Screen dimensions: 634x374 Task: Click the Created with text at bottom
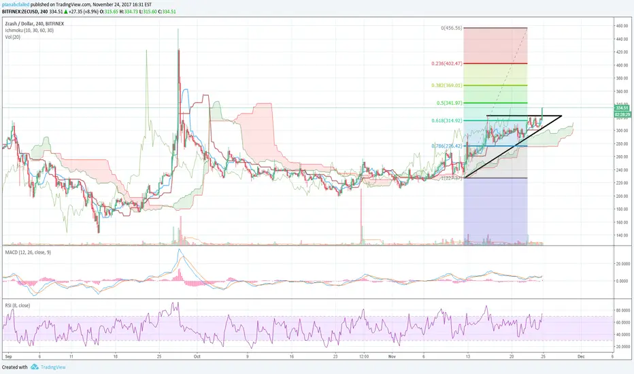[x=14, y=367]
